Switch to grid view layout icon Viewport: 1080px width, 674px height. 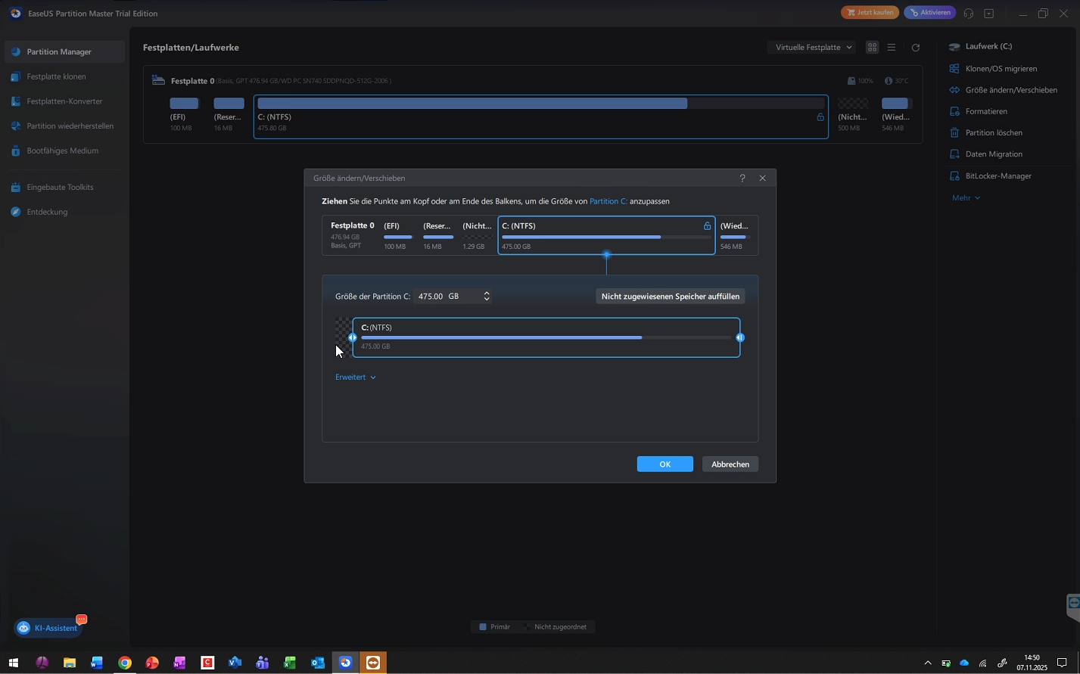tap(872, 48)
